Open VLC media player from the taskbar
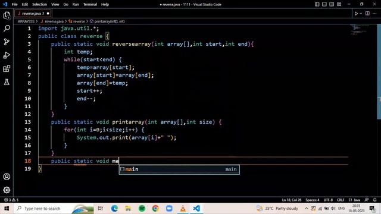 click(x=183, y=208)
